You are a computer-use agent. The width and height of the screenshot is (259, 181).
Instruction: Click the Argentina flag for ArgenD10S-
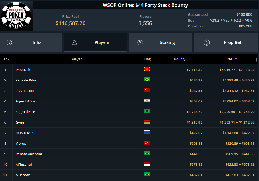click(x=147, y=101)
